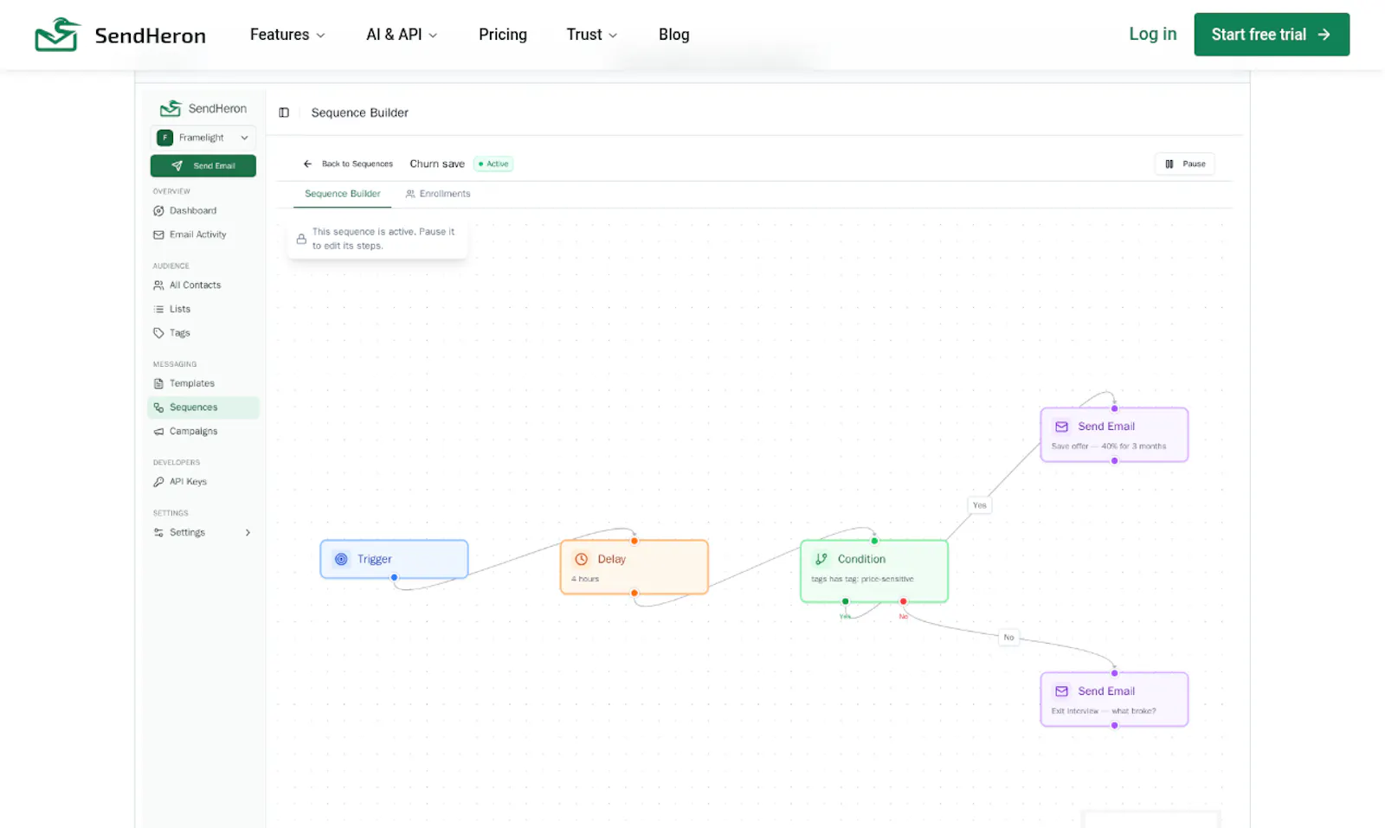Go to the Pricing page
Viewport: 1385px width, 828px height.
pos(503,35)
